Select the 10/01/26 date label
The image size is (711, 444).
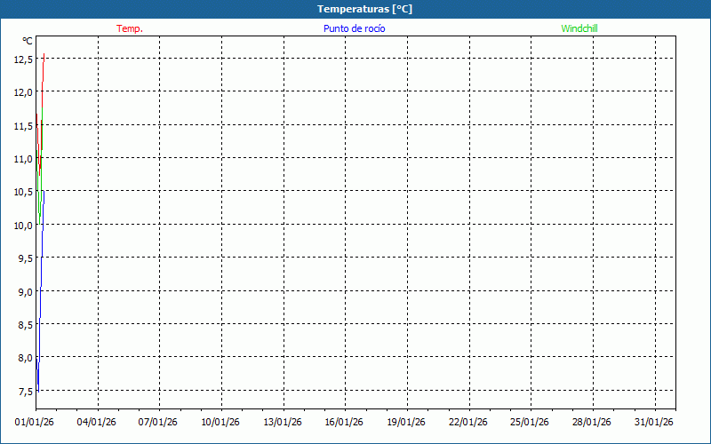click(x=220, y=422)
